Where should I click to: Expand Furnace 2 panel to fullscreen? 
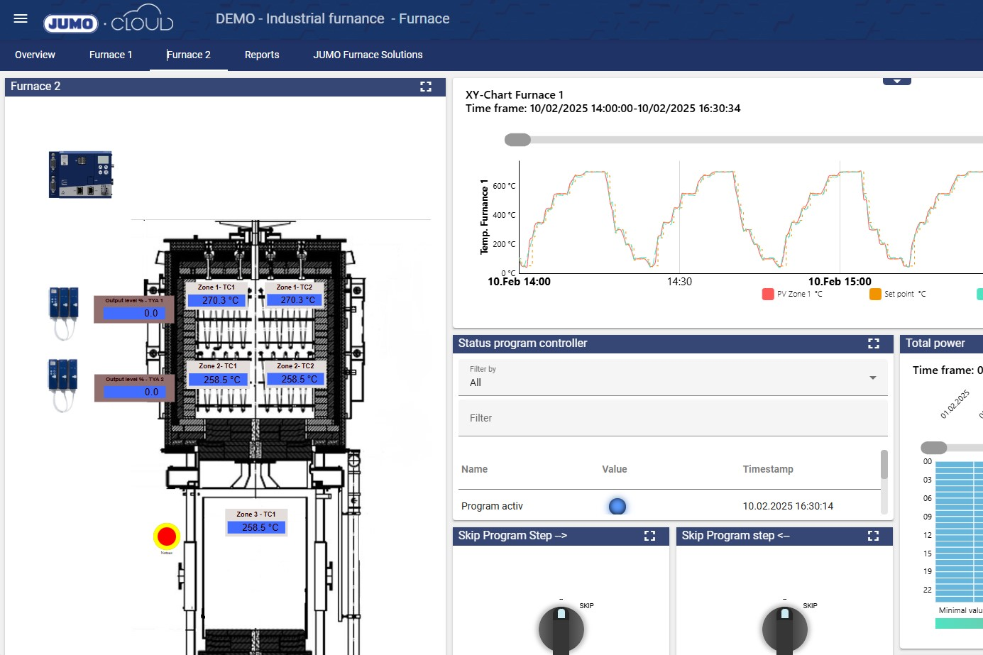point(426,87)
